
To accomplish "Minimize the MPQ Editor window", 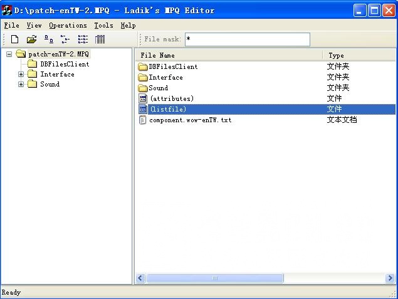I will pos(360,11).
